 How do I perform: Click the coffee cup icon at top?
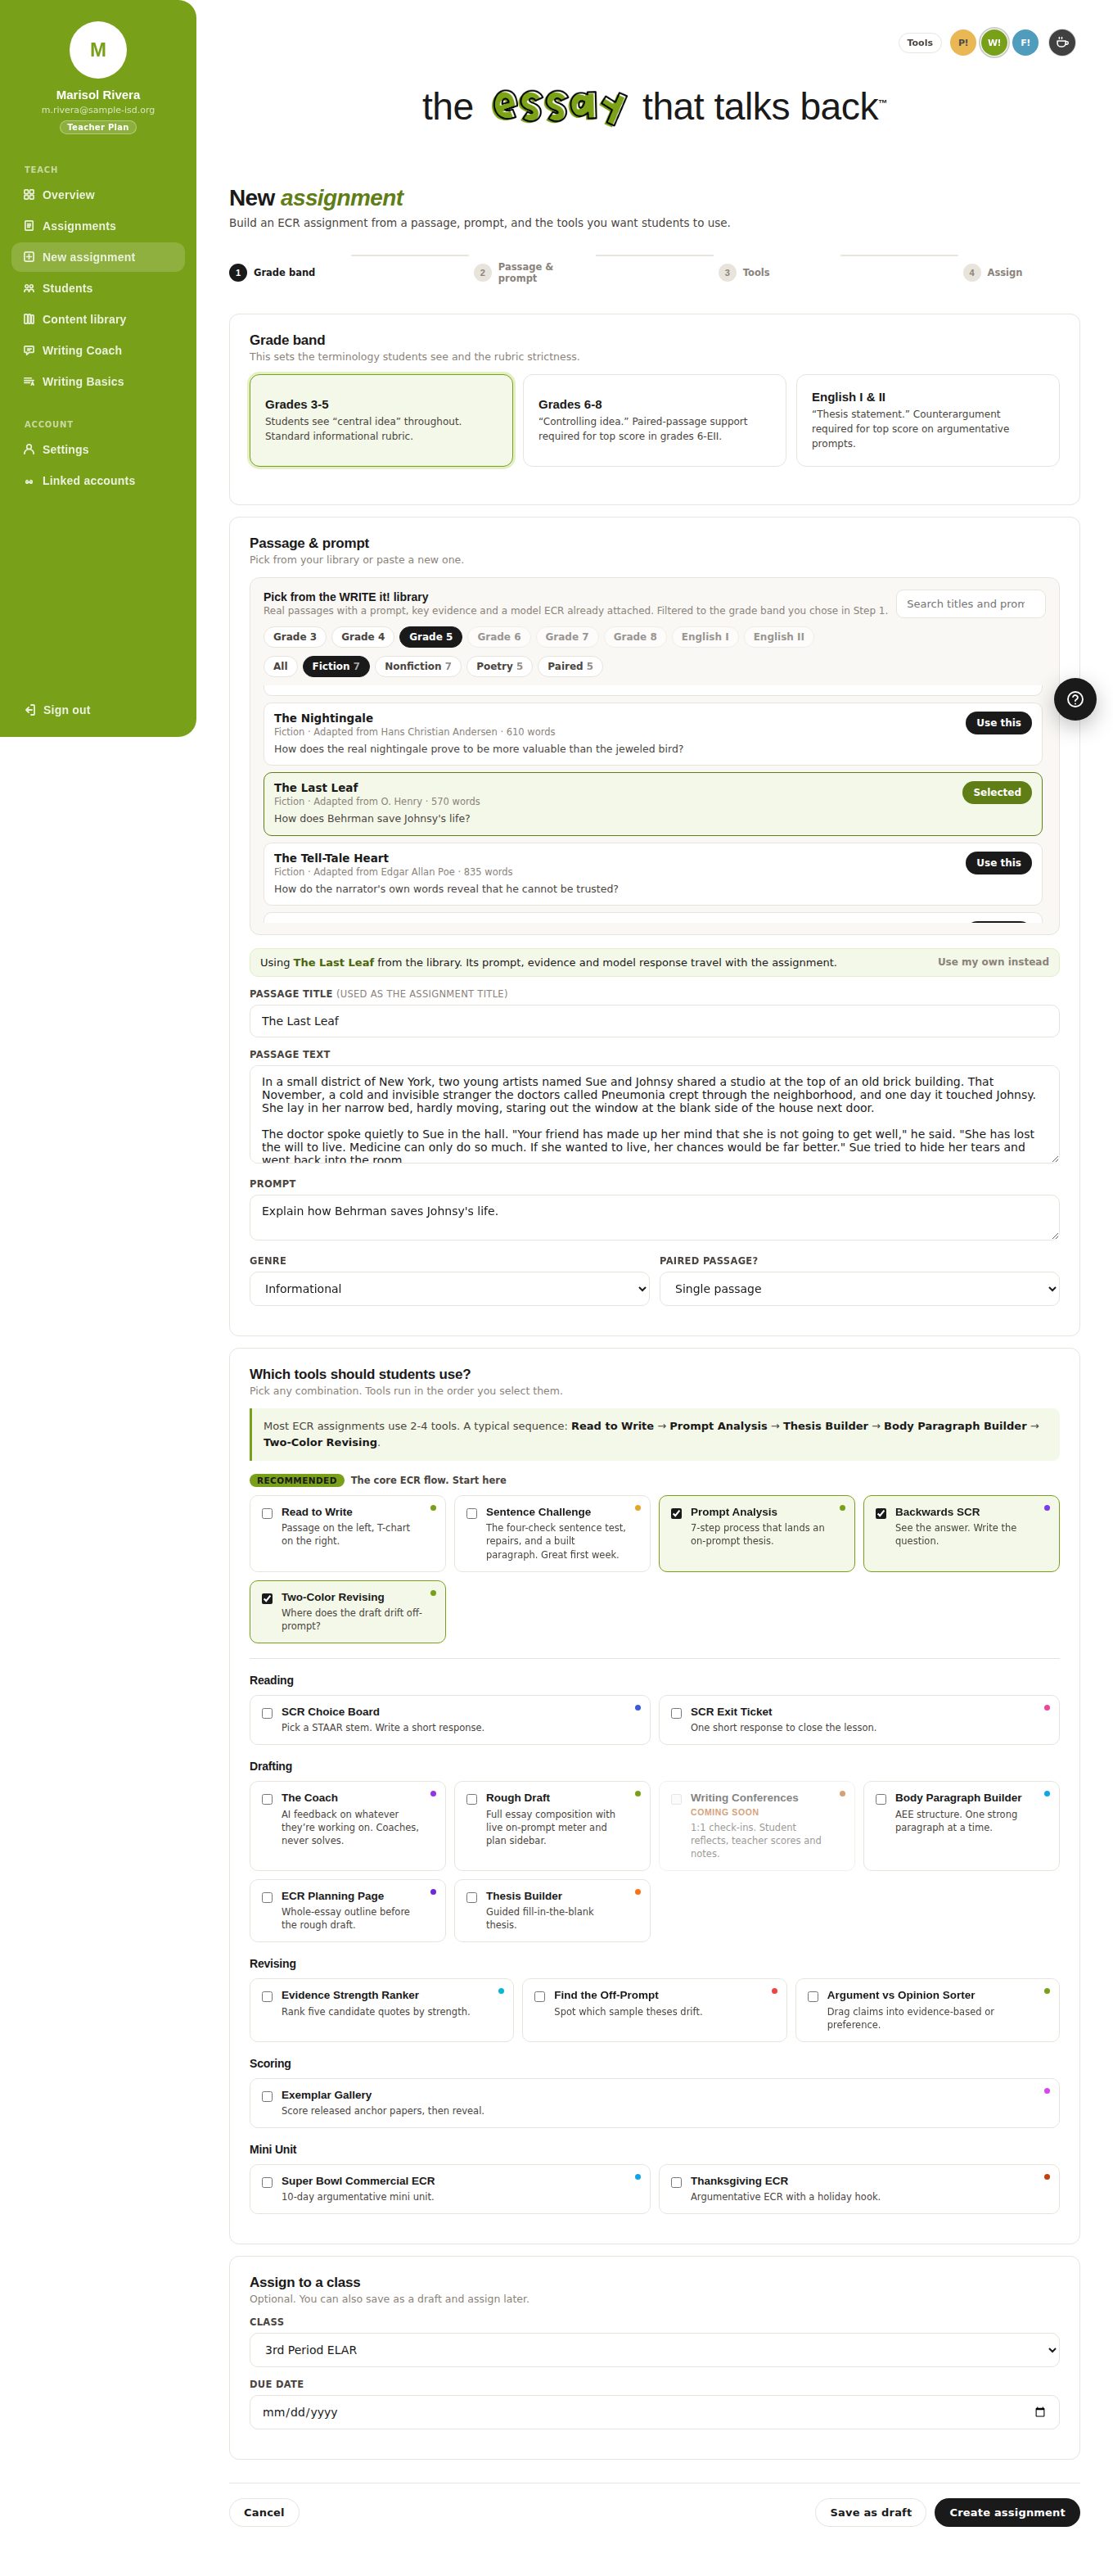click(1062, 43)
